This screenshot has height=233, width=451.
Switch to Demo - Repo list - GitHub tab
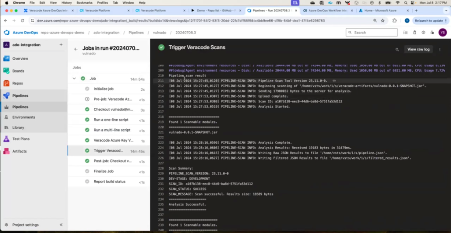(216, 11)
